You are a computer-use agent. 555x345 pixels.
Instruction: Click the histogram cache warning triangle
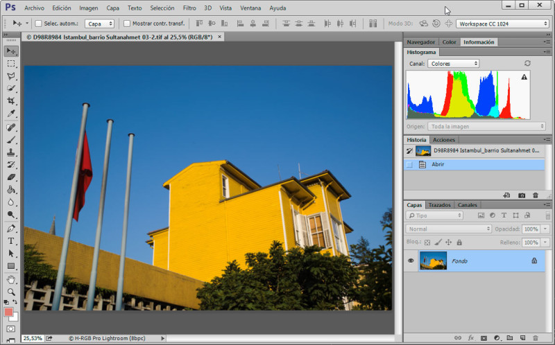[524, 78]
